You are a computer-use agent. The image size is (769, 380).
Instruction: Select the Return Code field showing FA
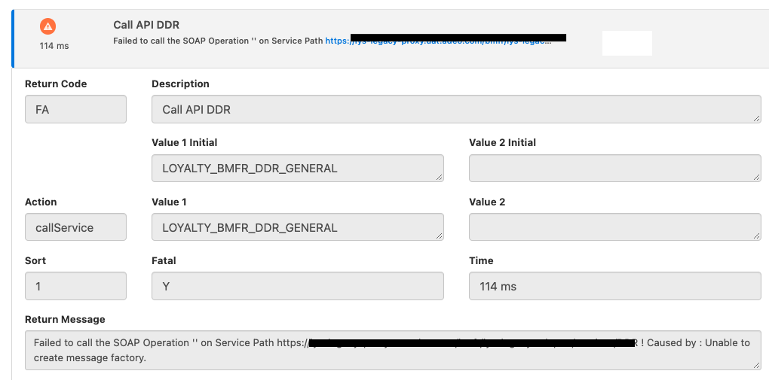click(x=75, y=109)
